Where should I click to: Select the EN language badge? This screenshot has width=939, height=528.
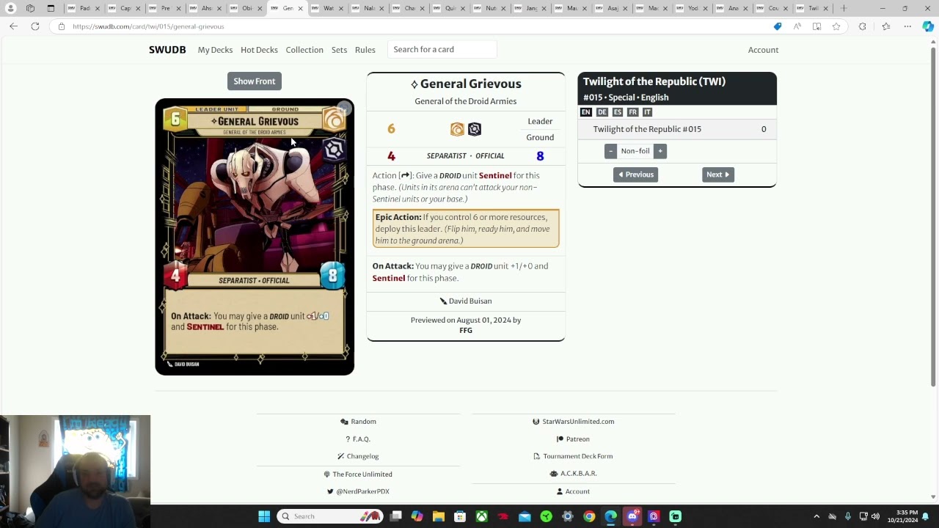tap(585, 112)
